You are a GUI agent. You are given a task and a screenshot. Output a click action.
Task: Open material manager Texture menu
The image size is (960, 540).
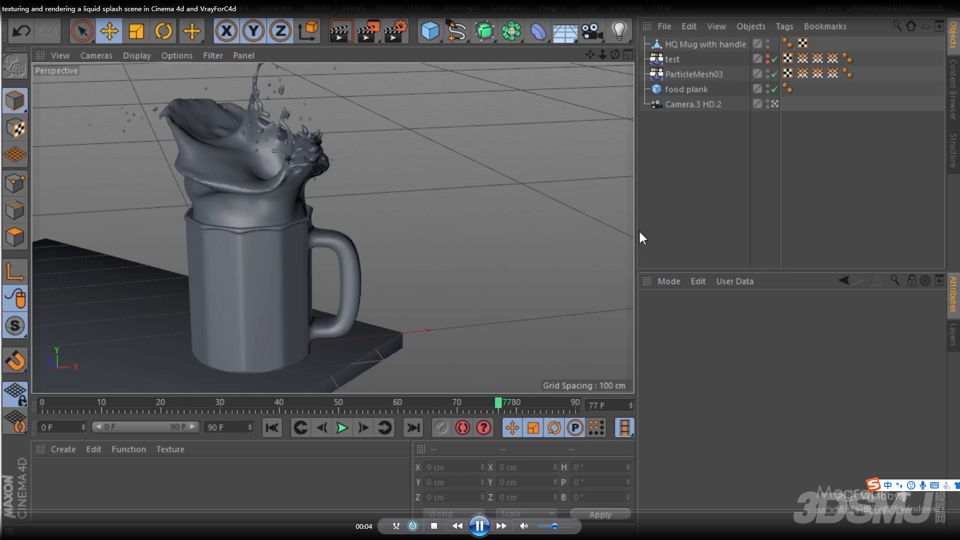click(x=170, y=449)
